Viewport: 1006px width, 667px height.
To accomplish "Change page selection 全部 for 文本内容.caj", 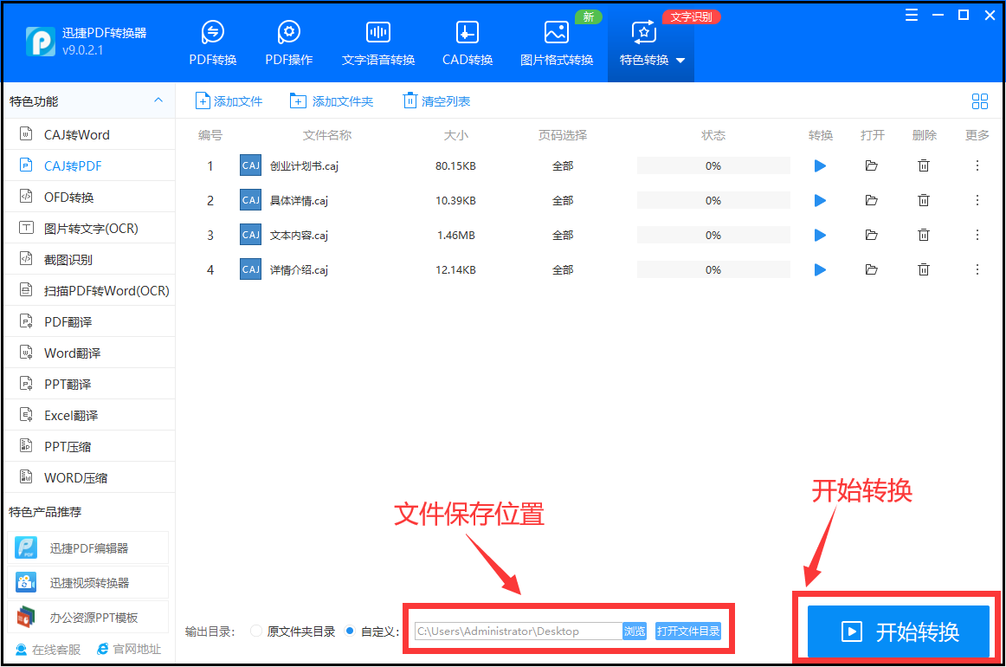I will coord(563,235).
